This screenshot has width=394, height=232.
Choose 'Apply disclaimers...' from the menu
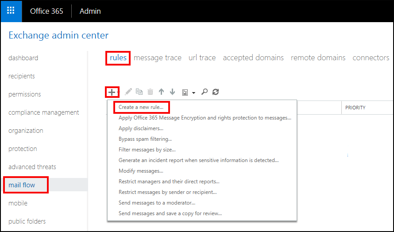coord(141,128)
